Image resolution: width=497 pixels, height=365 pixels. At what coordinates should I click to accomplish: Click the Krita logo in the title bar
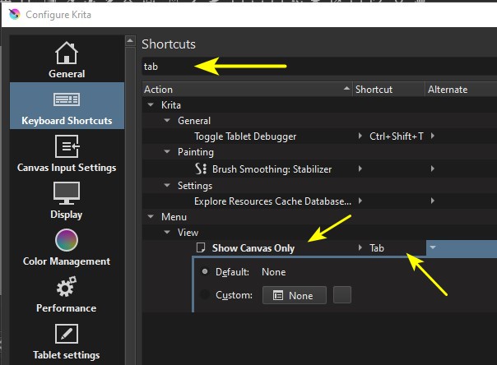[15, 14]
